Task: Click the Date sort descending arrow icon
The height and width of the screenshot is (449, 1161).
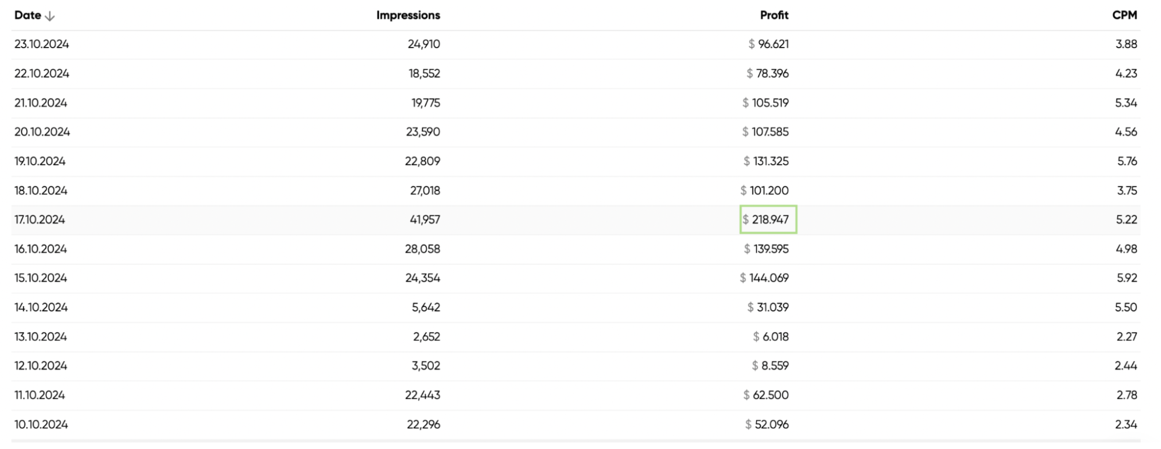Action: click(x=50, y=16)
